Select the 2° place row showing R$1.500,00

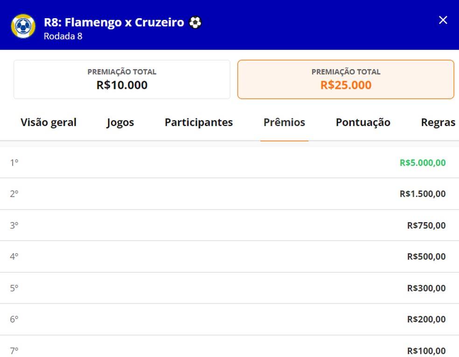(229, 194)
